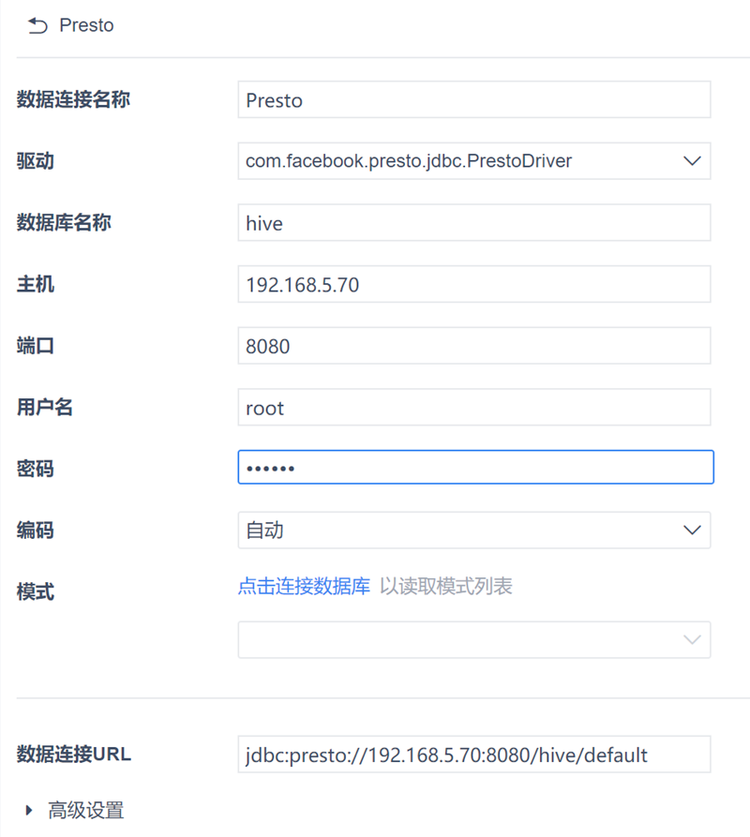750x837 pixels.
Task: Click the back arrow next to Presto
Action: tap(37, 26)
